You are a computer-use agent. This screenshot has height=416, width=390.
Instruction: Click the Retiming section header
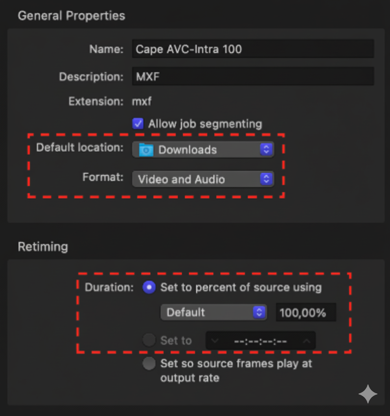[43, 247]
